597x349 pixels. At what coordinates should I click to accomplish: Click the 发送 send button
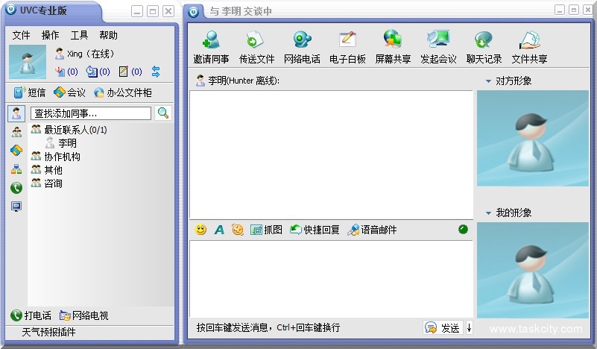pyautogui.click(x=443, y=327)
